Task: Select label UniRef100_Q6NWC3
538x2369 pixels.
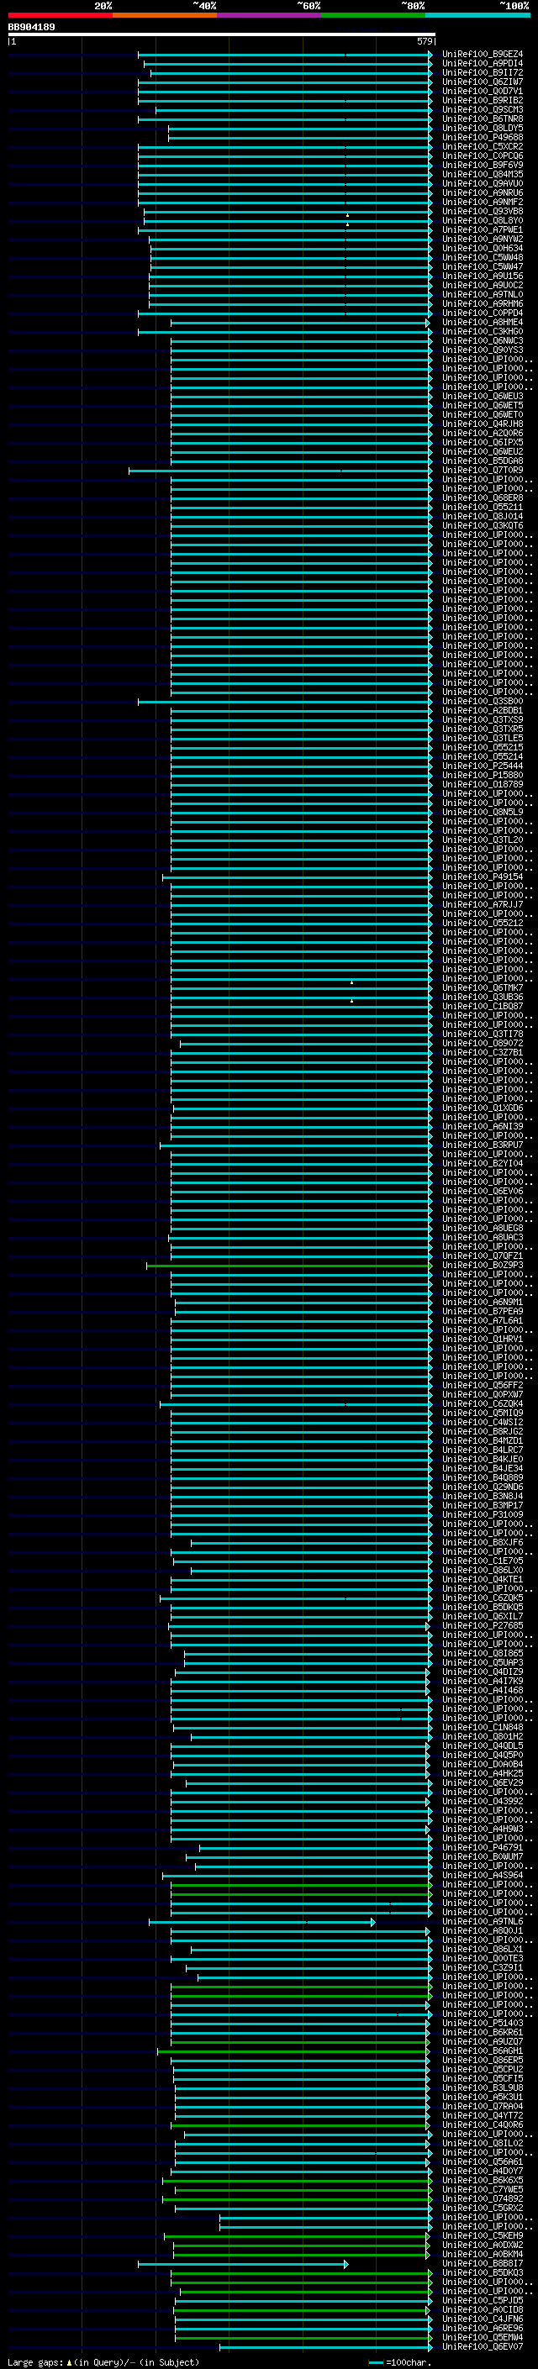Action: click(x=483, y=341)
